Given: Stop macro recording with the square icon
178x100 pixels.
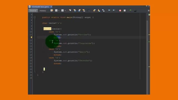Looking at the screenshot, I should pos(125,11).
